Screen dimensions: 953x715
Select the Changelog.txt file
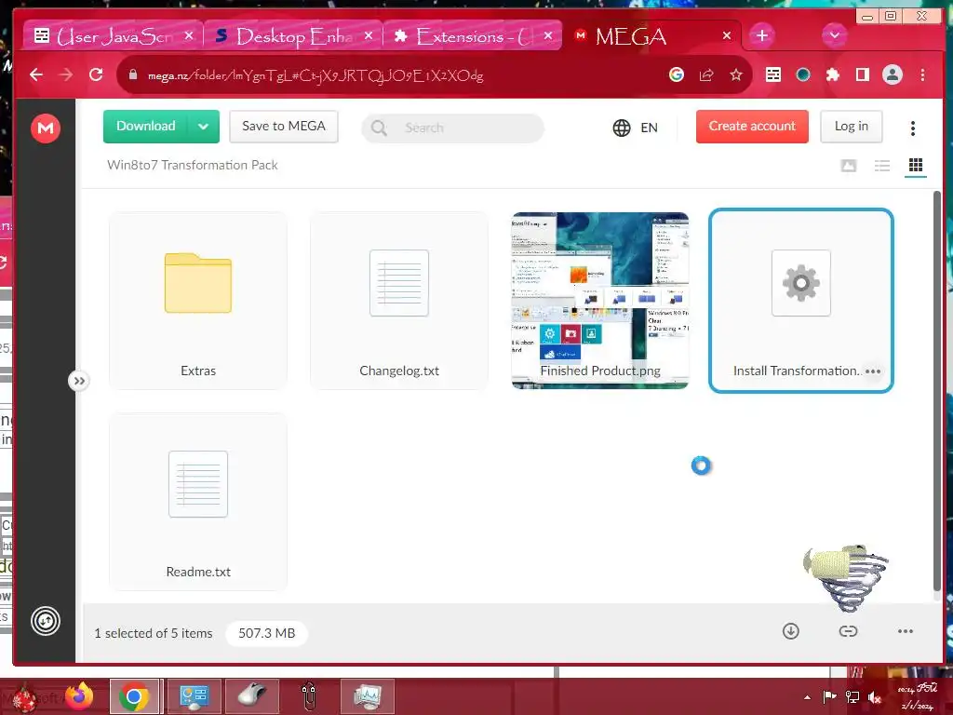point(399,301)
